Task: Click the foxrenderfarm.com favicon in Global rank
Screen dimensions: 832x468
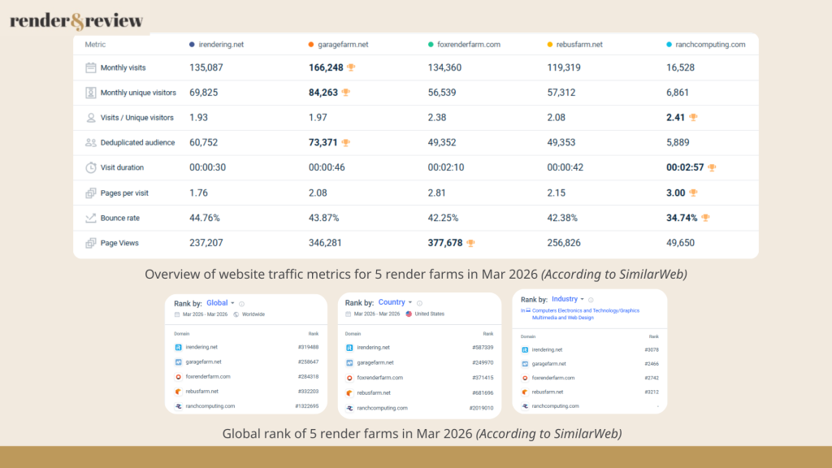Action: coord(179,376)
